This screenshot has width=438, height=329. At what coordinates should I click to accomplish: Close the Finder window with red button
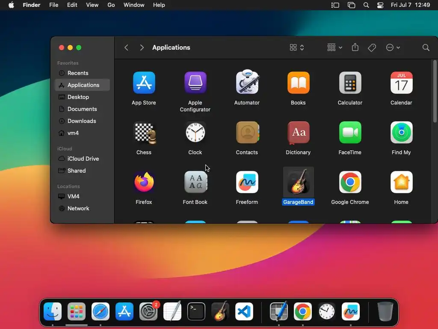click(62, 48)
